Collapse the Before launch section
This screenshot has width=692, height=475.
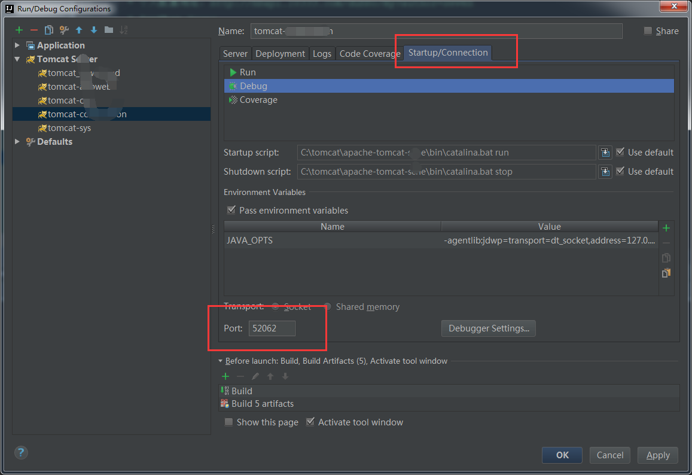(220, 361)
